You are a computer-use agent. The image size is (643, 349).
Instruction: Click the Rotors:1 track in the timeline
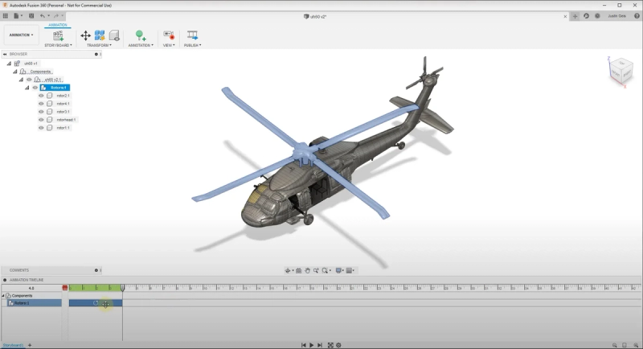tap(96, 303)
